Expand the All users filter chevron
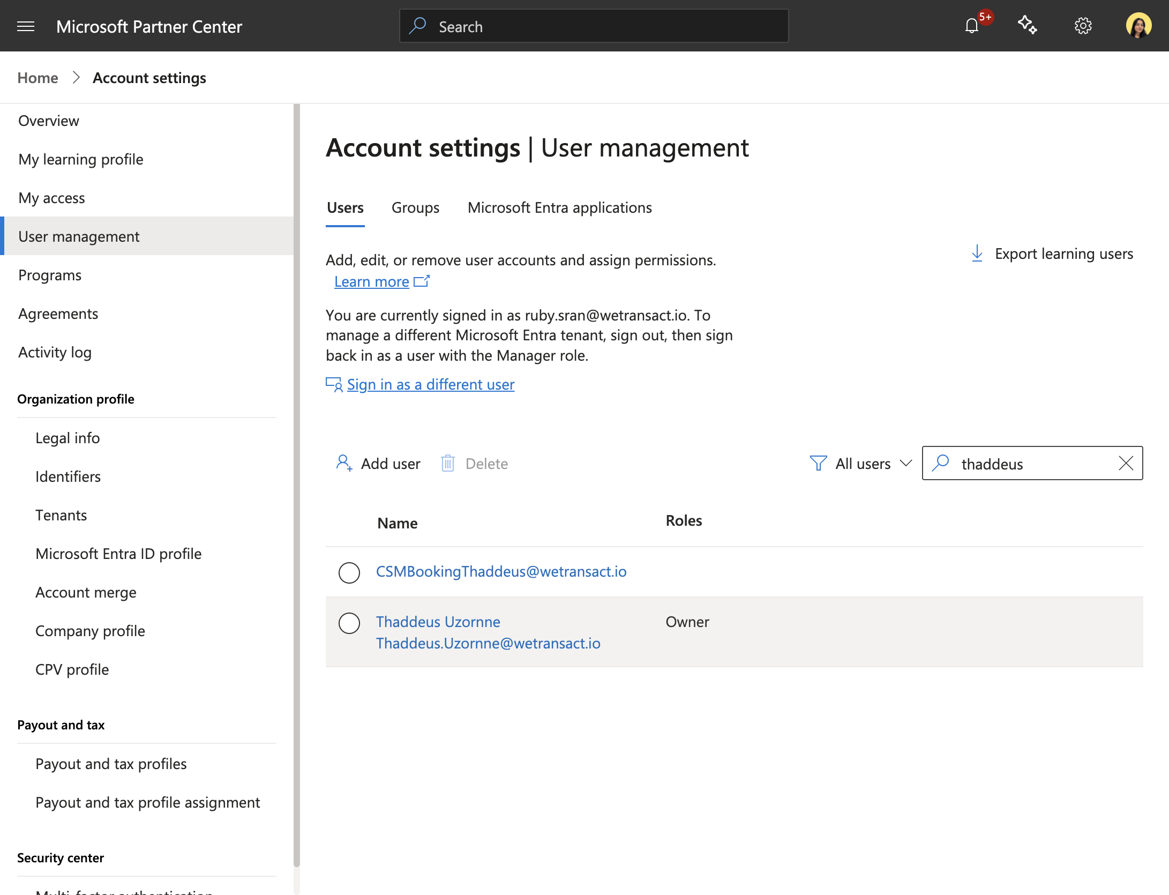This screenshot has width=1169, height=895. 906,463
